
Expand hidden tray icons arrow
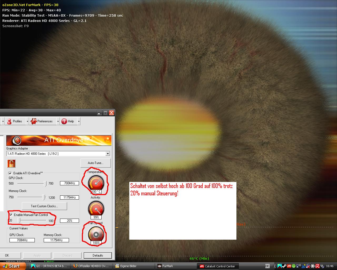(x=275, y=266)
